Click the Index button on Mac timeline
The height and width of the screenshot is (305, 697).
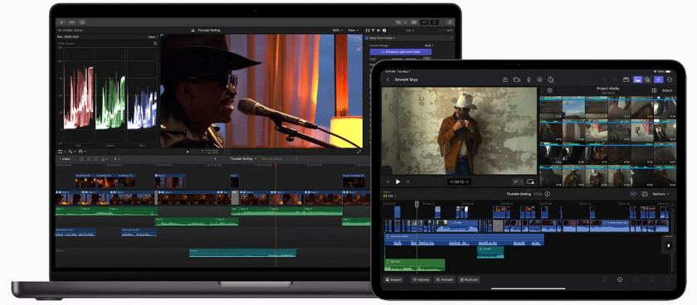pyautogui.click(x=65, y=158)
